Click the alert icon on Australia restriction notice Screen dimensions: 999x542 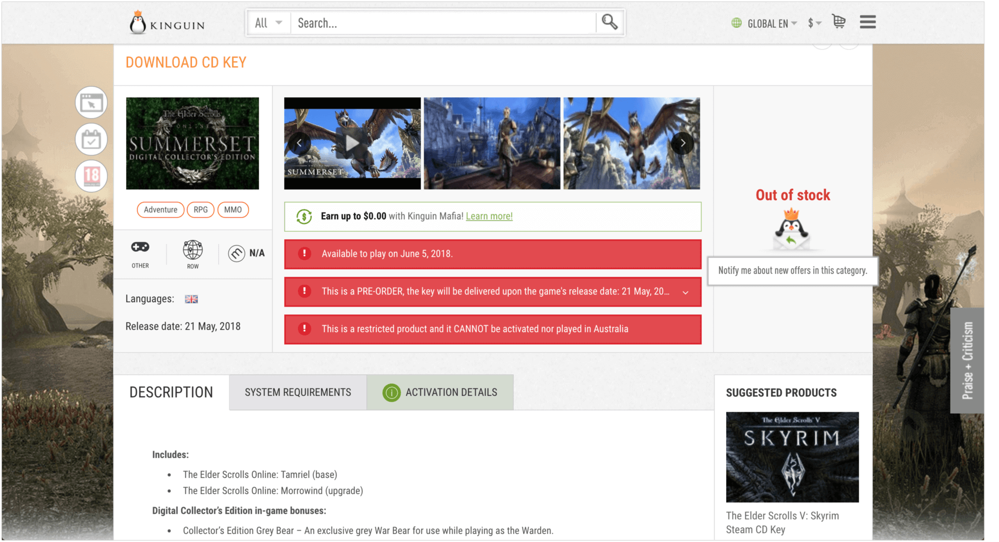pos(304,329)
